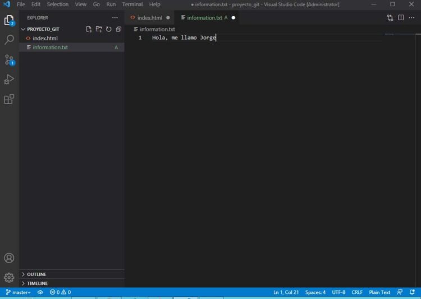Change encoding via UTF-8 indicator

338,292
